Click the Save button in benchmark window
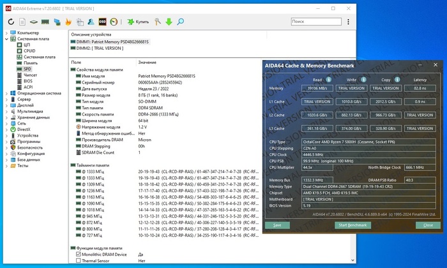The width and height of the screenshot is (447, 268). (277, 225)
